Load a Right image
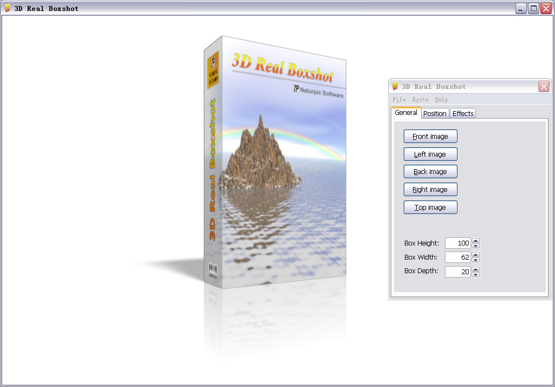This screenshot has height=387, width=555. pos(430,189)
